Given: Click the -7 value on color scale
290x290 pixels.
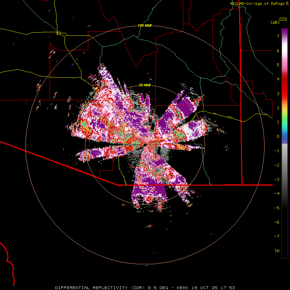Looking at the screenshot, I should pyautogui.click(x=277, y=237).
